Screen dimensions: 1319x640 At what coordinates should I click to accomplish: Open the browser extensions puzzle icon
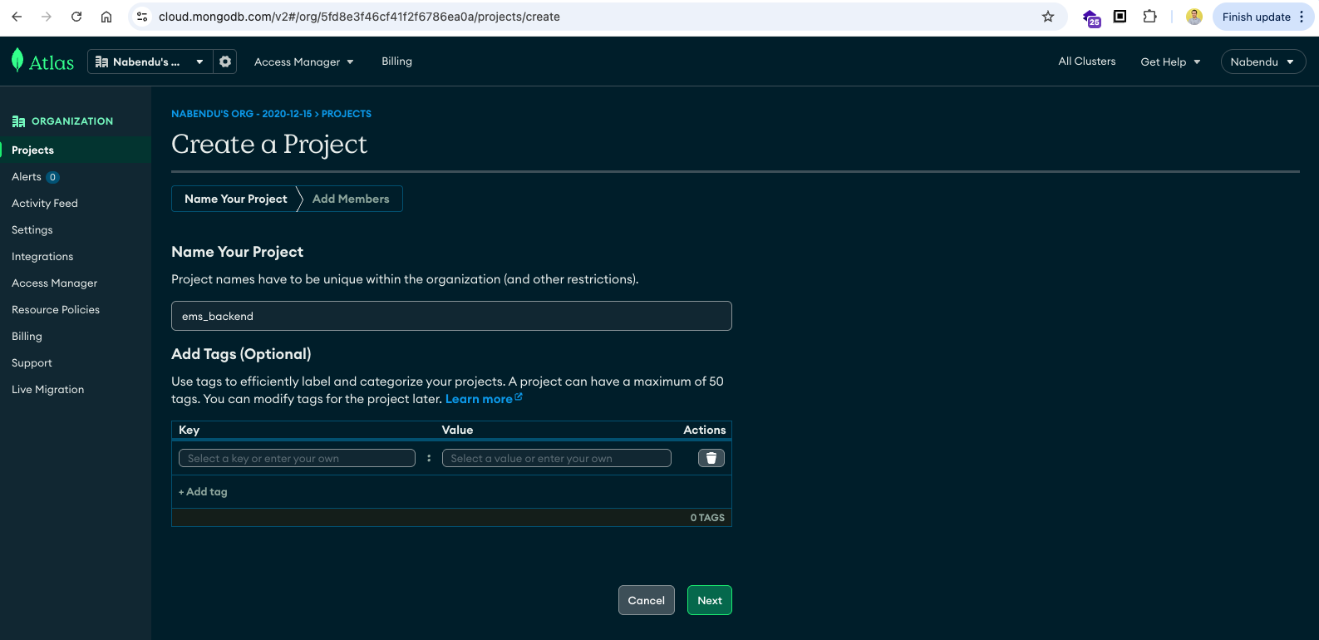coord(1150,17)
